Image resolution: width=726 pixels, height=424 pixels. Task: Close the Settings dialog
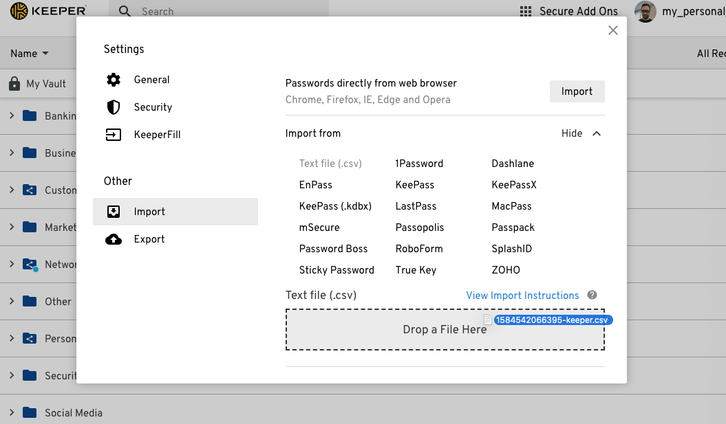(x=613, y=30)
